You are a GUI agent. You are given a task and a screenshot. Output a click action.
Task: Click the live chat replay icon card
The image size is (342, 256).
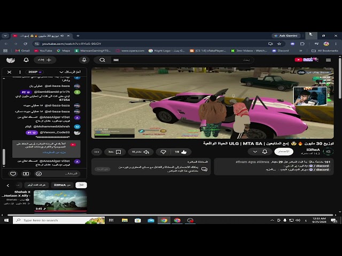[204, 169]
